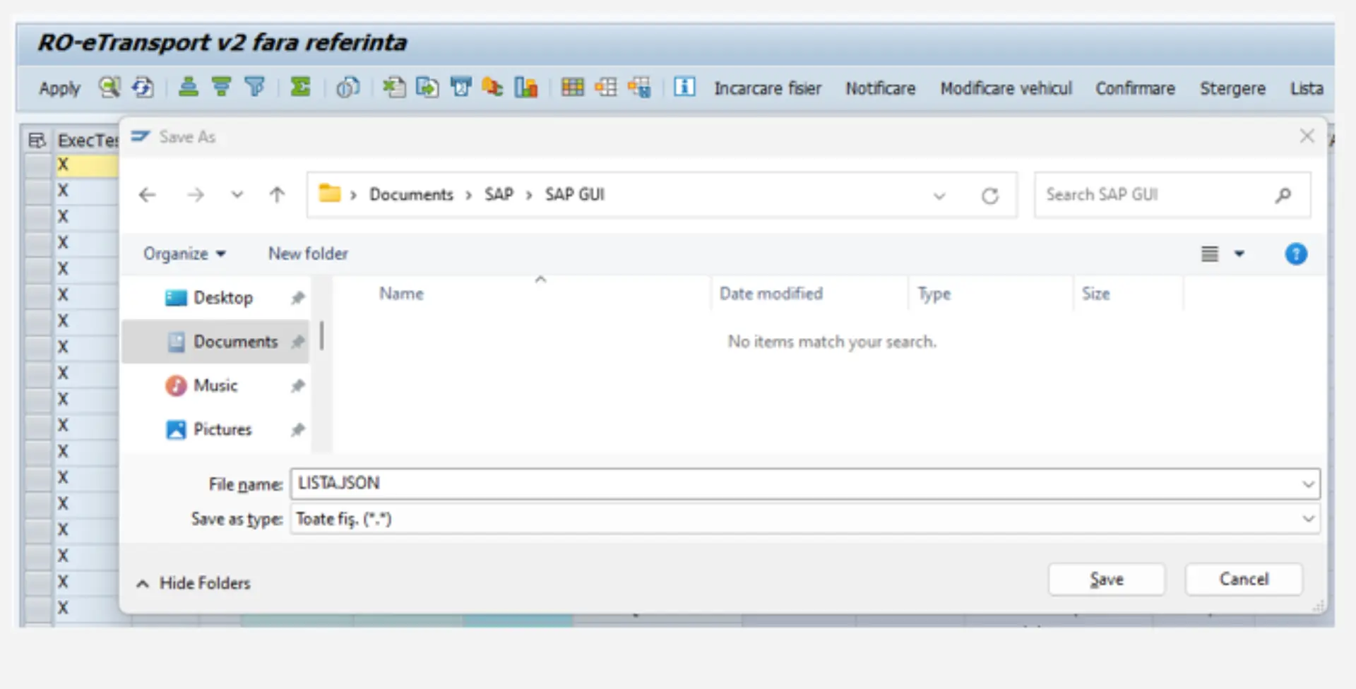Image resolution: width=1356 pixels, height=689 pixels.
Task: Cancel the Save As dialog
Action: pyautogui.click(x=1243, y=579)
